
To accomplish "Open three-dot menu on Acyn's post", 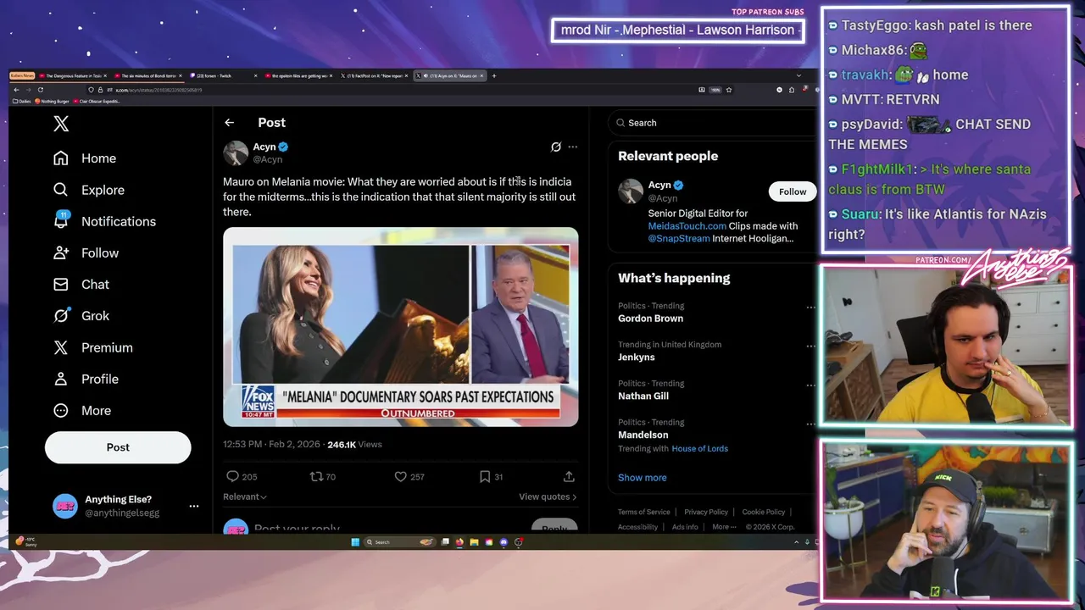I will click(x=573, y=147).
